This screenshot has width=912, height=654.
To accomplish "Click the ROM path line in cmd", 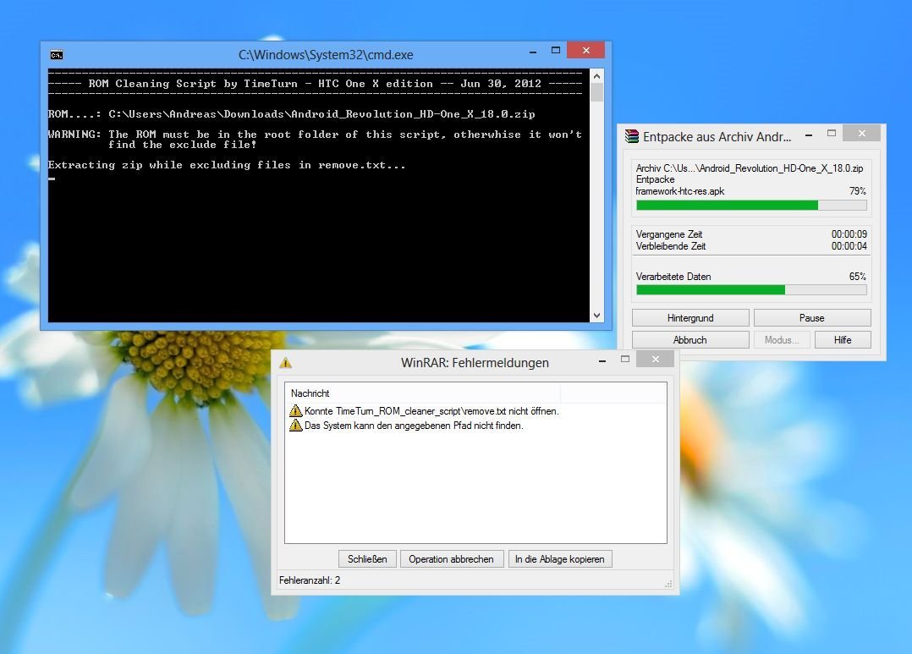I will click(291, 114).
